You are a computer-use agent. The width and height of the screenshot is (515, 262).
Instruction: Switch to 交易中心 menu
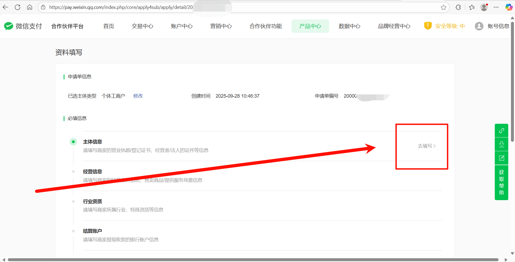[x=142, y=26]
